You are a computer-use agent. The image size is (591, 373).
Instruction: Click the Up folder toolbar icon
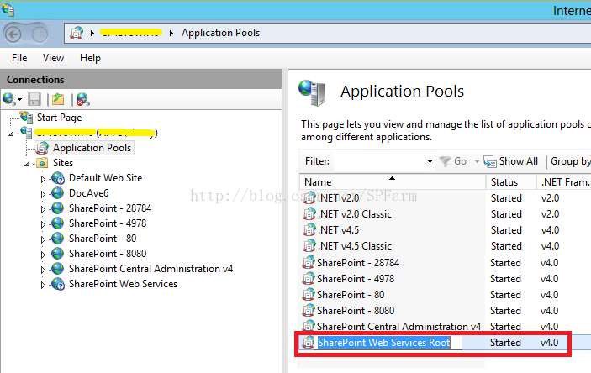(x=58, y=99)
